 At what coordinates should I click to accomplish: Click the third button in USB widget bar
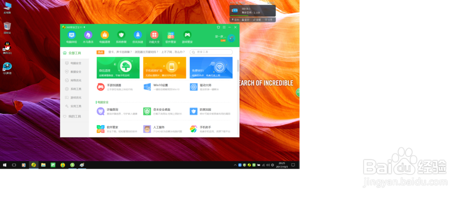(x=257, y=19)
